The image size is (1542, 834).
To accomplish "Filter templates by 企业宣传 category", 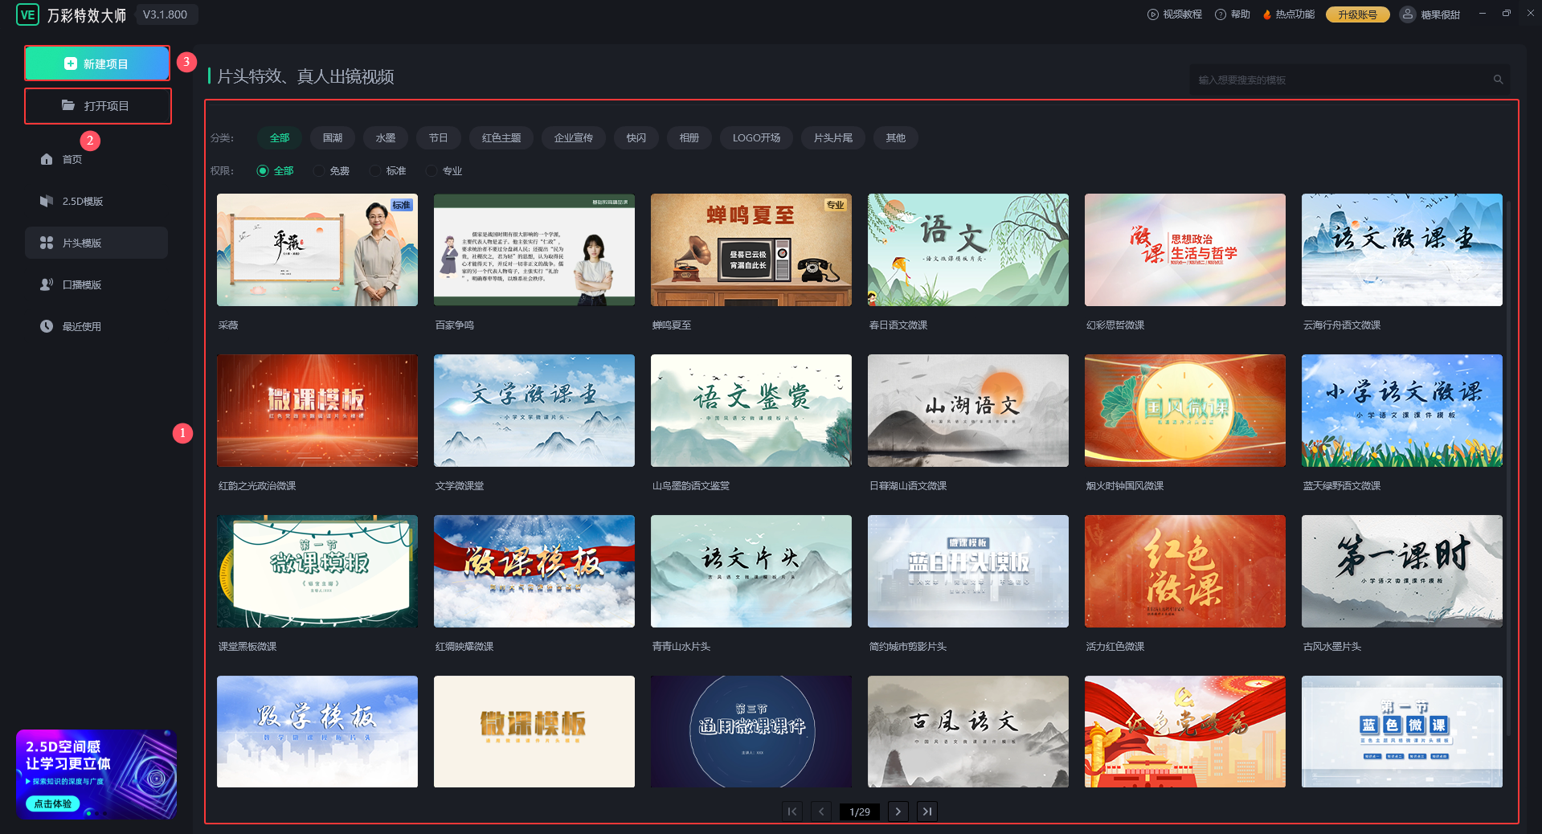I will pos(573,138).
